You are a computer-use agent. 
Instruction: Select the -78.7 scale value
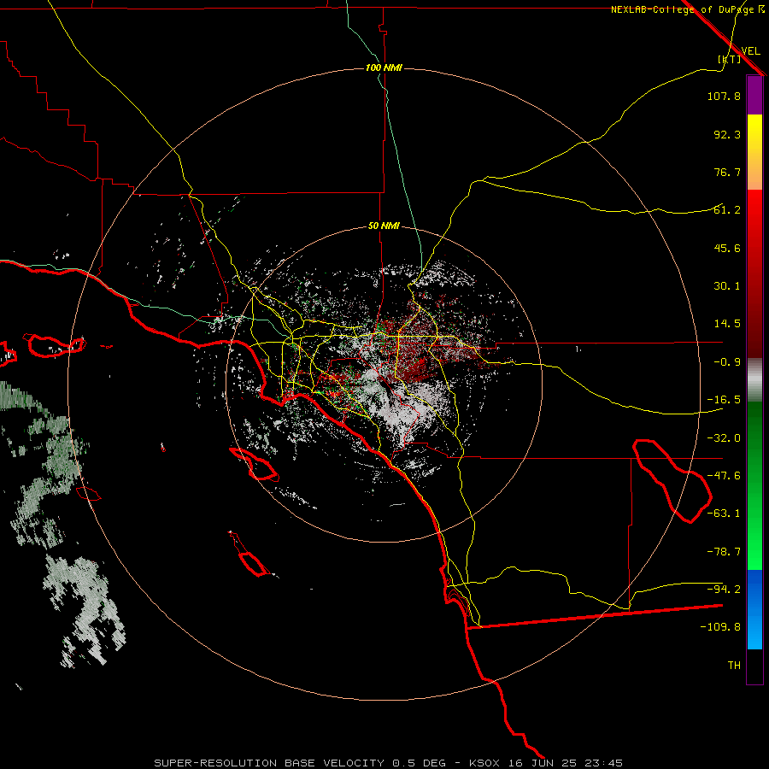(x=724, y=552)
